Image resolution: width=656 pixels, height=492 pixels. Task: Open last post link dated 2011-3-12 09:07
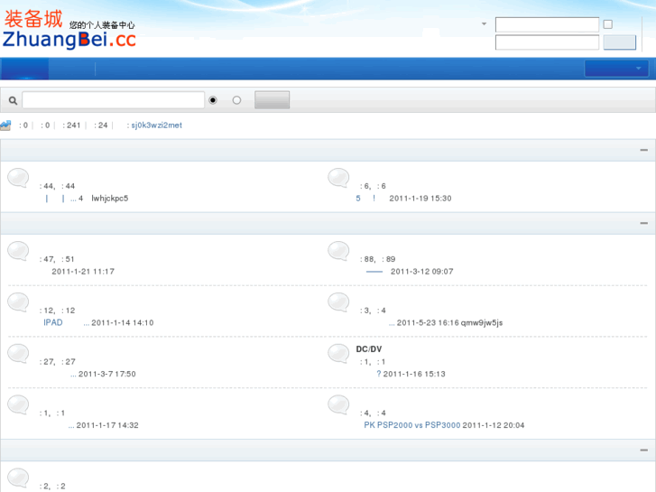[374, 272]
